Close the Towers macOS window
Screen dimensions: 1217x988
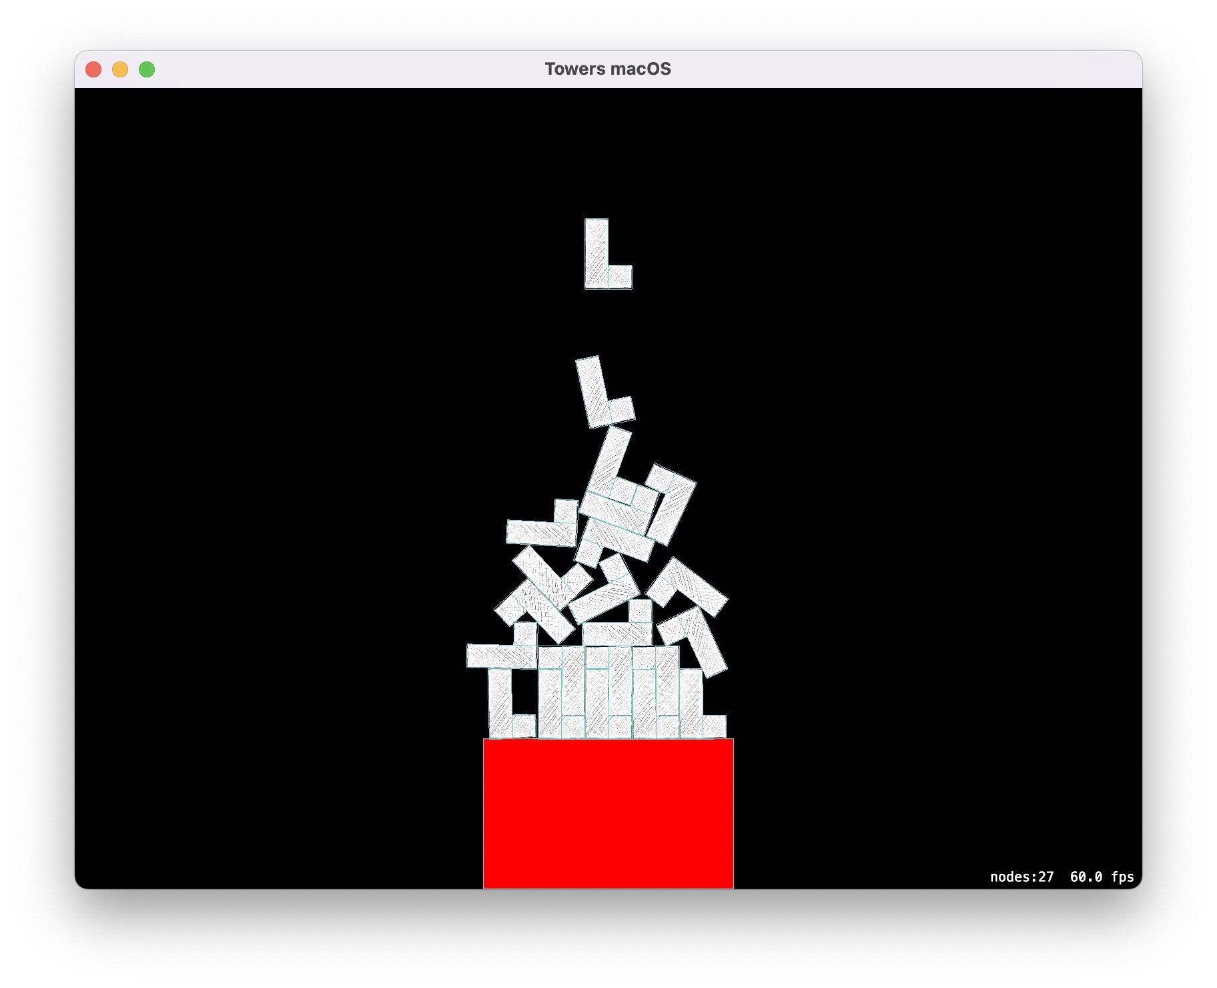(93, 69)
